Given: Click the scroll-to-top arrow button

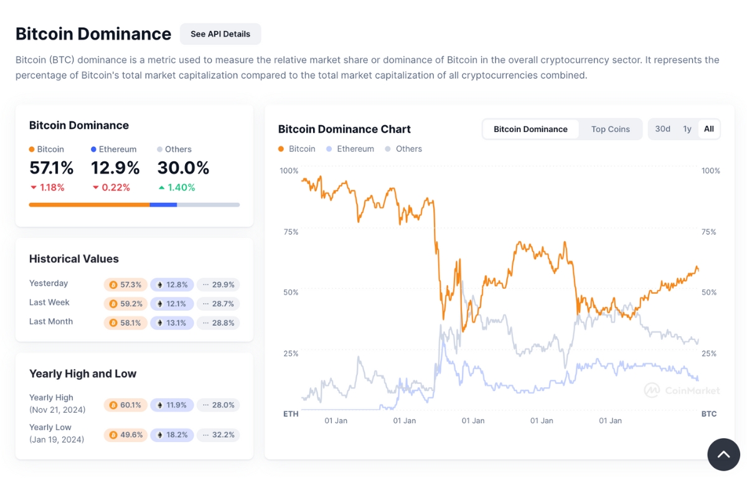Looking at the screenshot, I should click(x=723, y=454).
